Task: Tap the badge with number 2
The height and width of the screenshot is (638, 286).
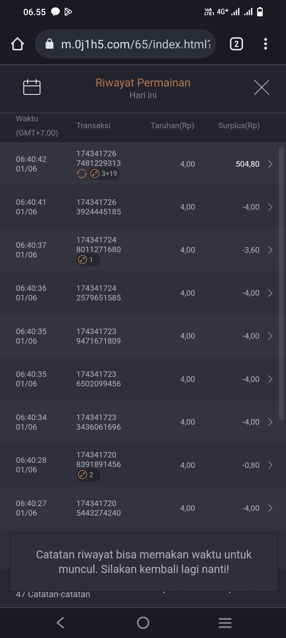Action: 88,475
